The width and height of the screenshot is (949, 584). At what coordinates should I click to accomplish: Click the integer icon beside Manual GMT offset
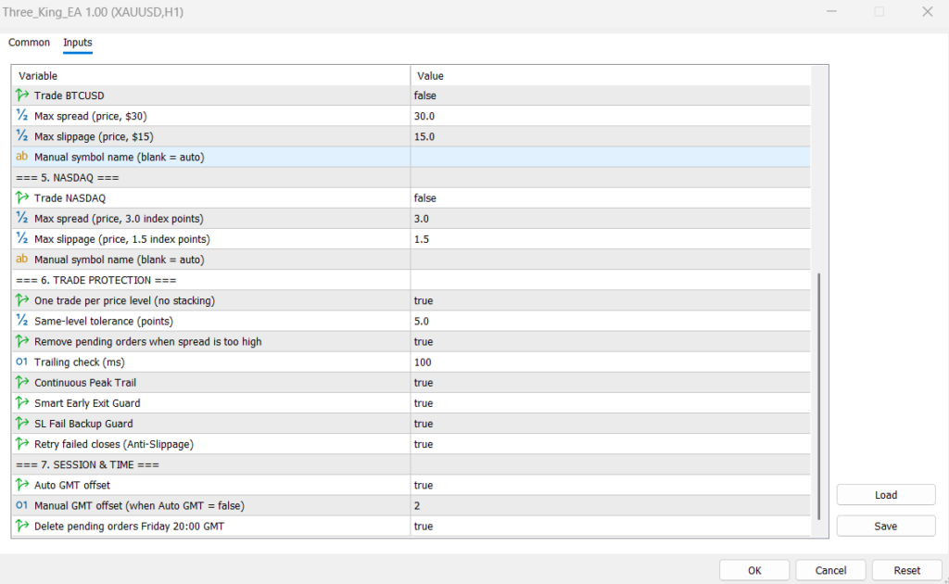coord(22,505)
